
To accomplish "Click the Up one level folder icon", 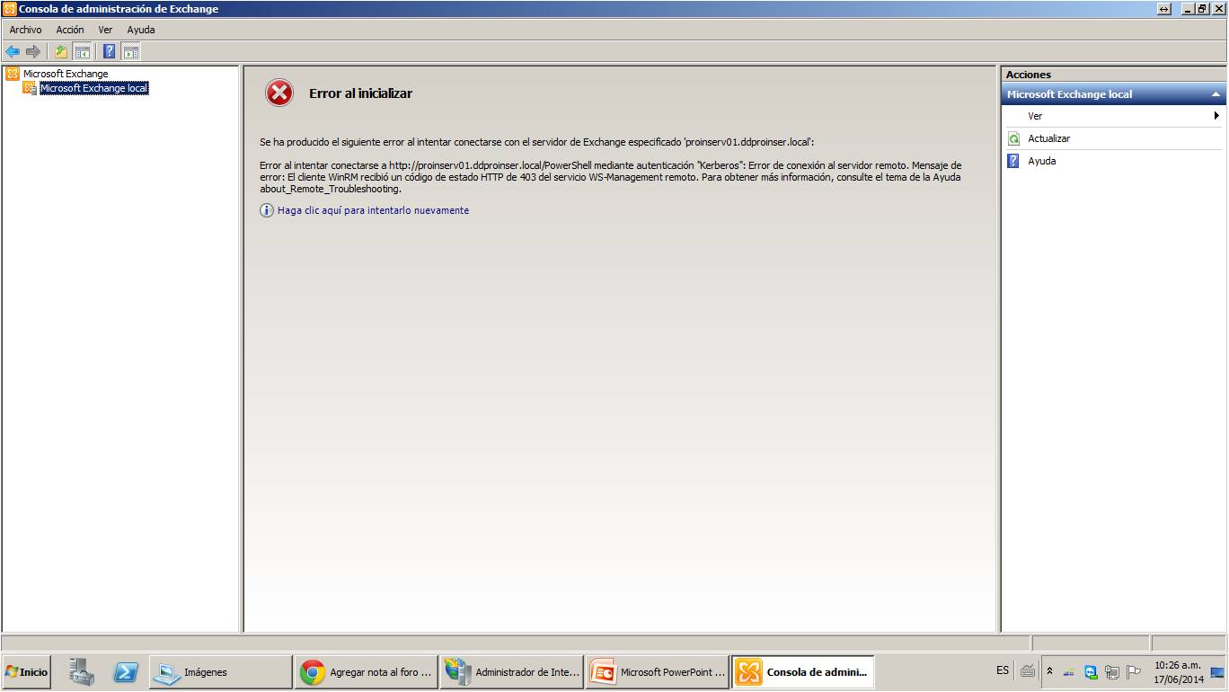I will tap(61, 52).
